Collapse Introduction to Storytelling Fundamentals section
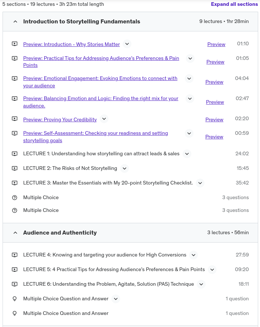This screenshot has height=327, width=260. (15, 22)
